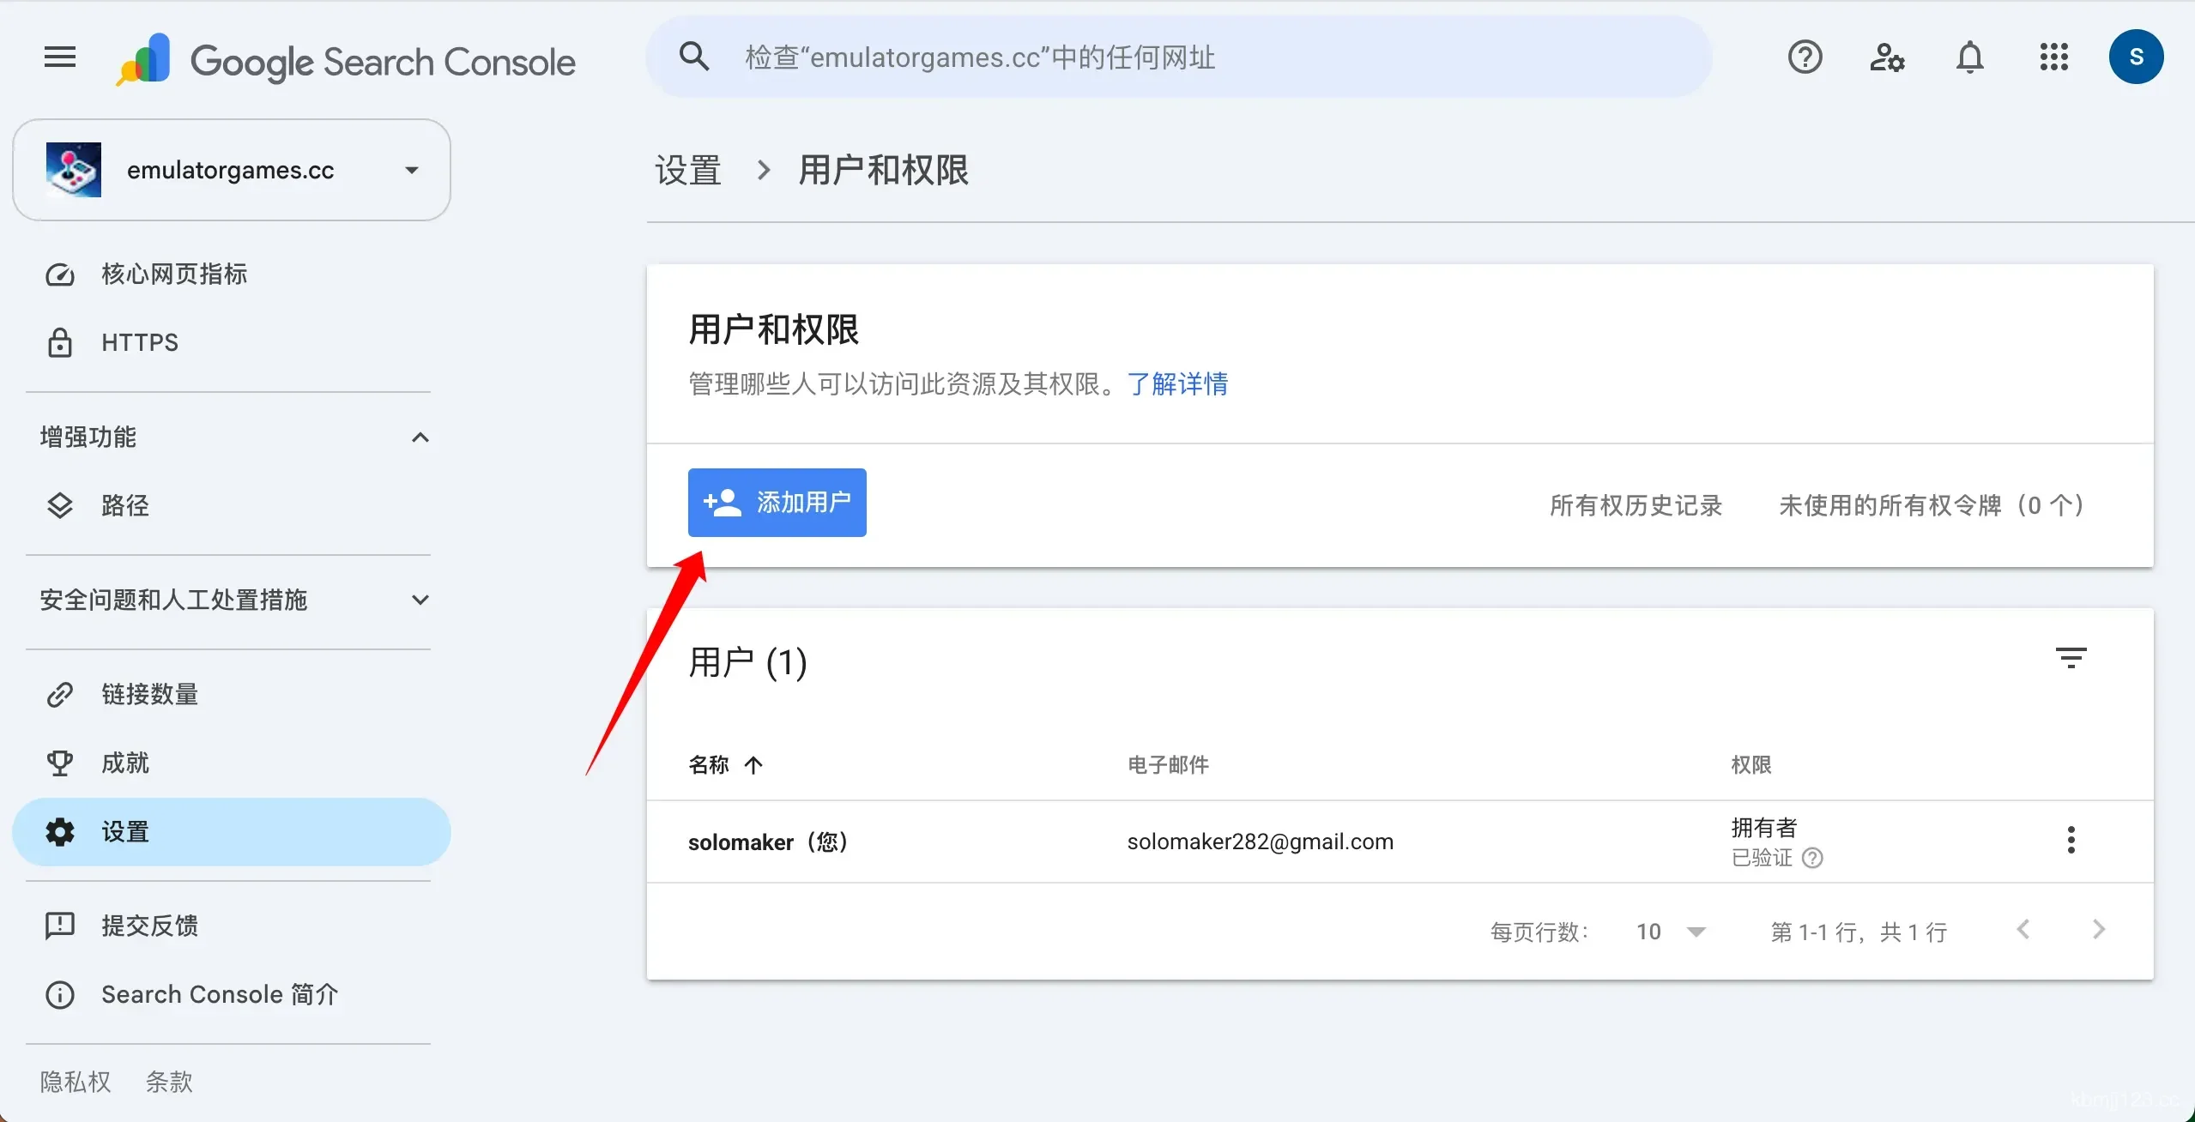The width and height of the screenshot is (2195, 1122).
Task: Click the filter icon in users table
Action: (2071, 658)
